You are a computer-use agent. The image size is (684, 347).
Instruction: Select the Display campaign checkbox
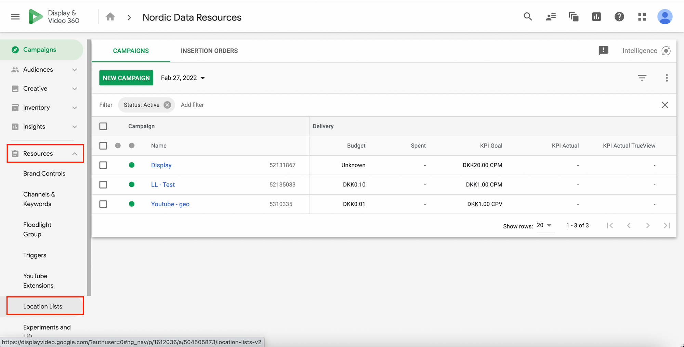click(x=103, y=165)
